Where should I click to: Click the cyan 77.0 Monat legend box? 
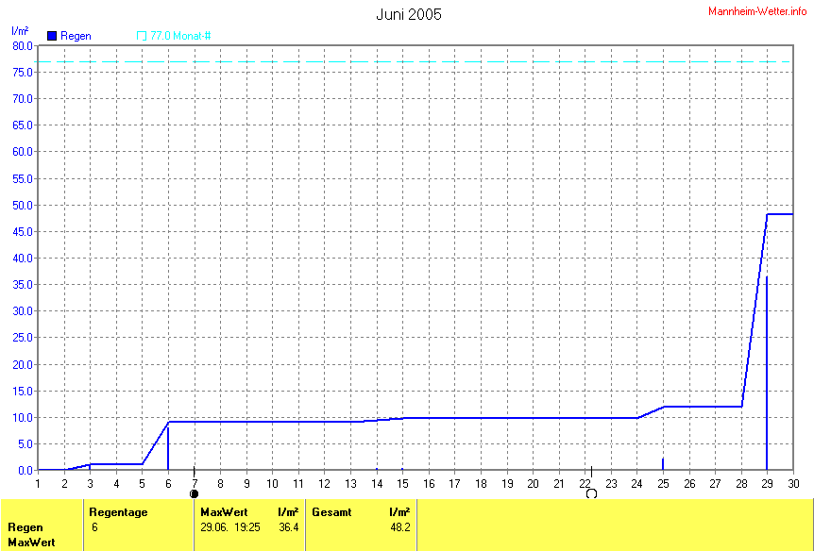tap(143, 36)
